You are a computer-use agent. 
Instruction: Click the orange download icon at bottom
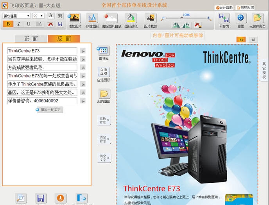click(60, 198)
